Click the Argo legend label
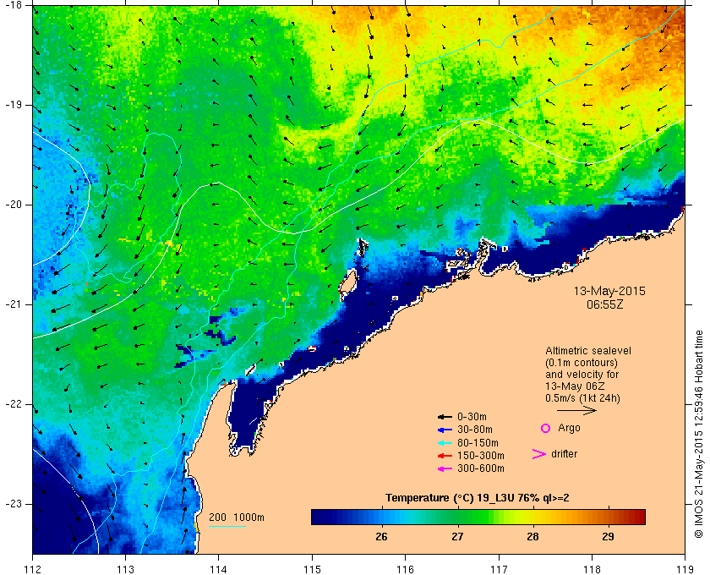Screen dimensions: 710x575 pos(569,428)
